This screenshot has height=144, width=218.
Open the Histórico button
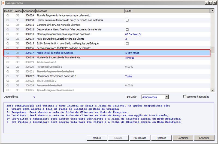coord(161,138)
